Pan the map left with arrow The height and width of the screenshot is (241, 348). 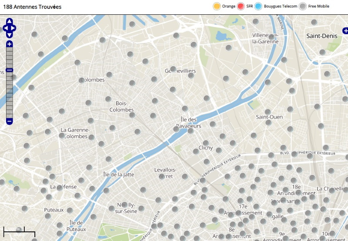click(x=5, y=28)
